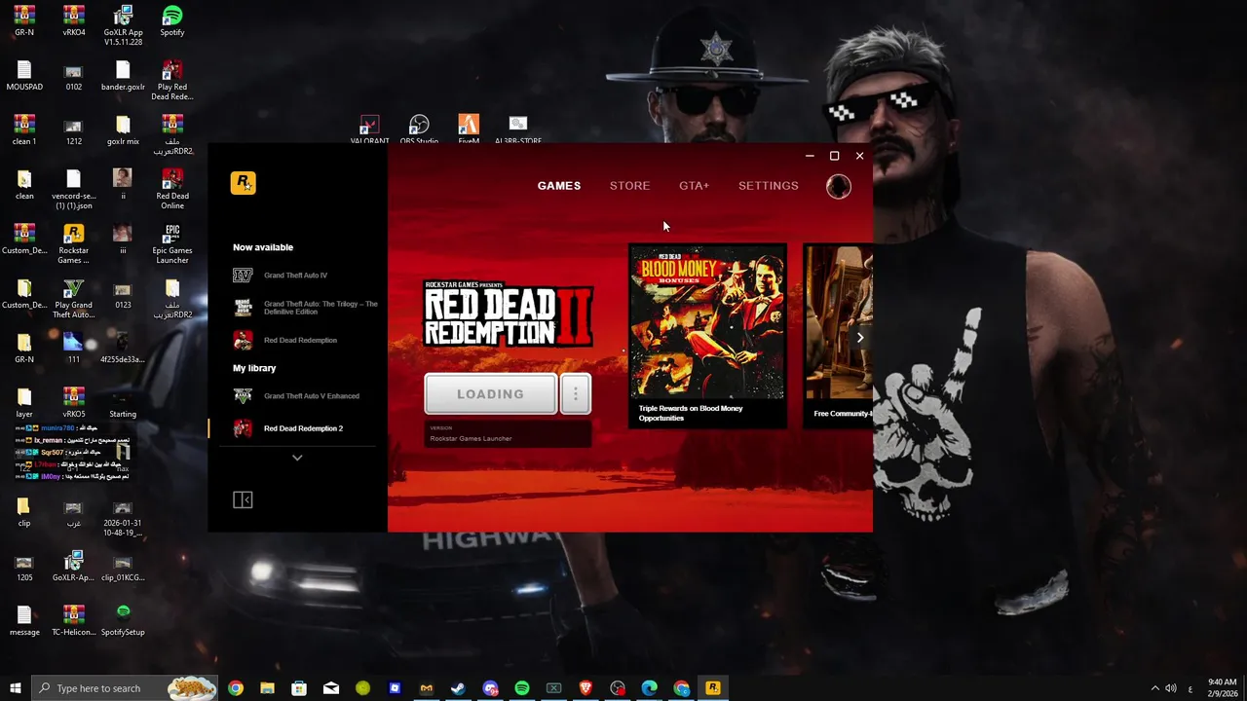1247x701 pixels.
Task: Select the bander.goxlr file
Action: pyautogui.click(x=123, y=76)
